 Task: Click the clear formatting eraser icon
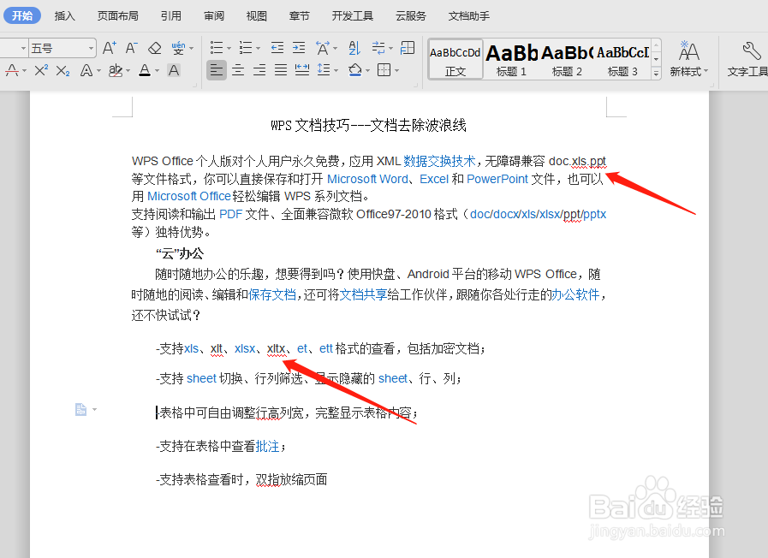coord(155,48)
